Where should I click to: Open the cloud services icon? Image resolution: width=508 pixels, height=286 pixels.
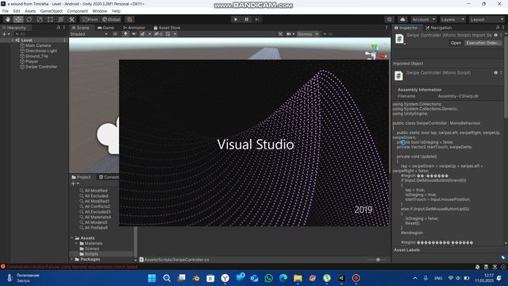pyautogui.click(x=402, y=19)
